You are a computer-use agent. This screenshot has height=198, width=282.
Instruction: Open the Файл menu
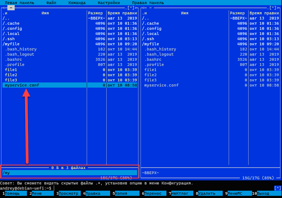click(x=51, y=3)
